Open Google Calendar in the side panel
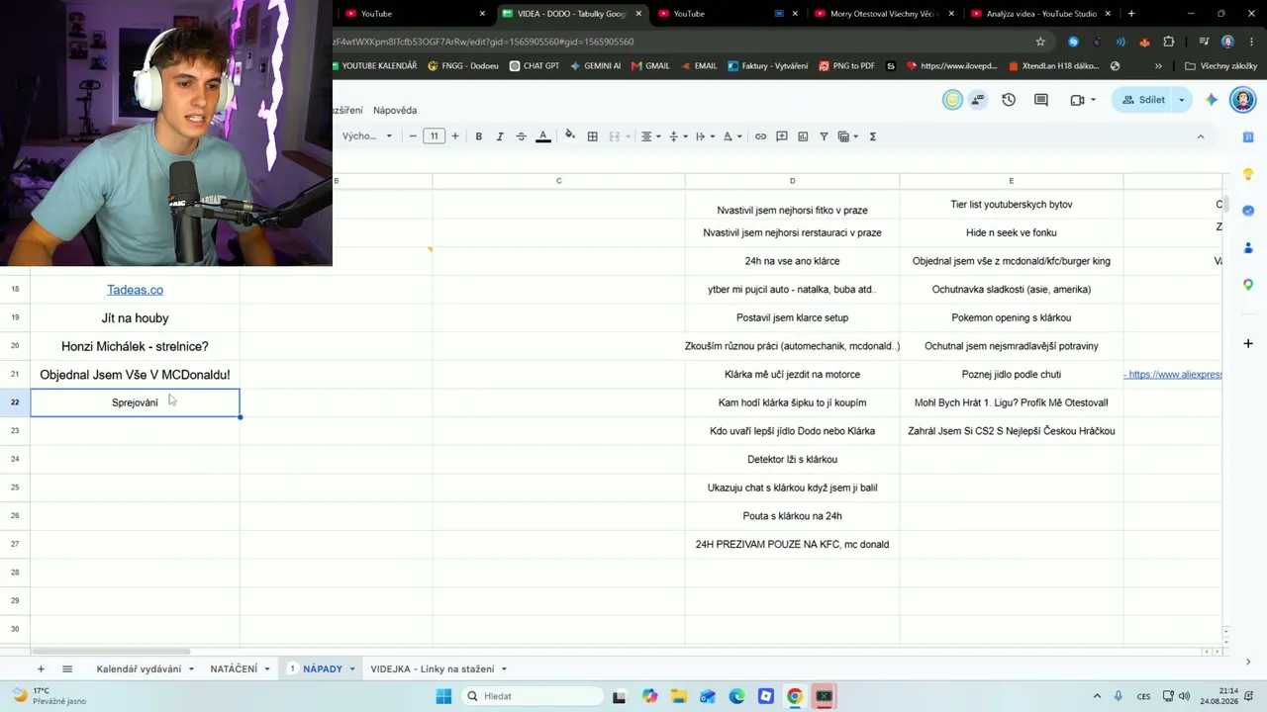 point(1248,136)
